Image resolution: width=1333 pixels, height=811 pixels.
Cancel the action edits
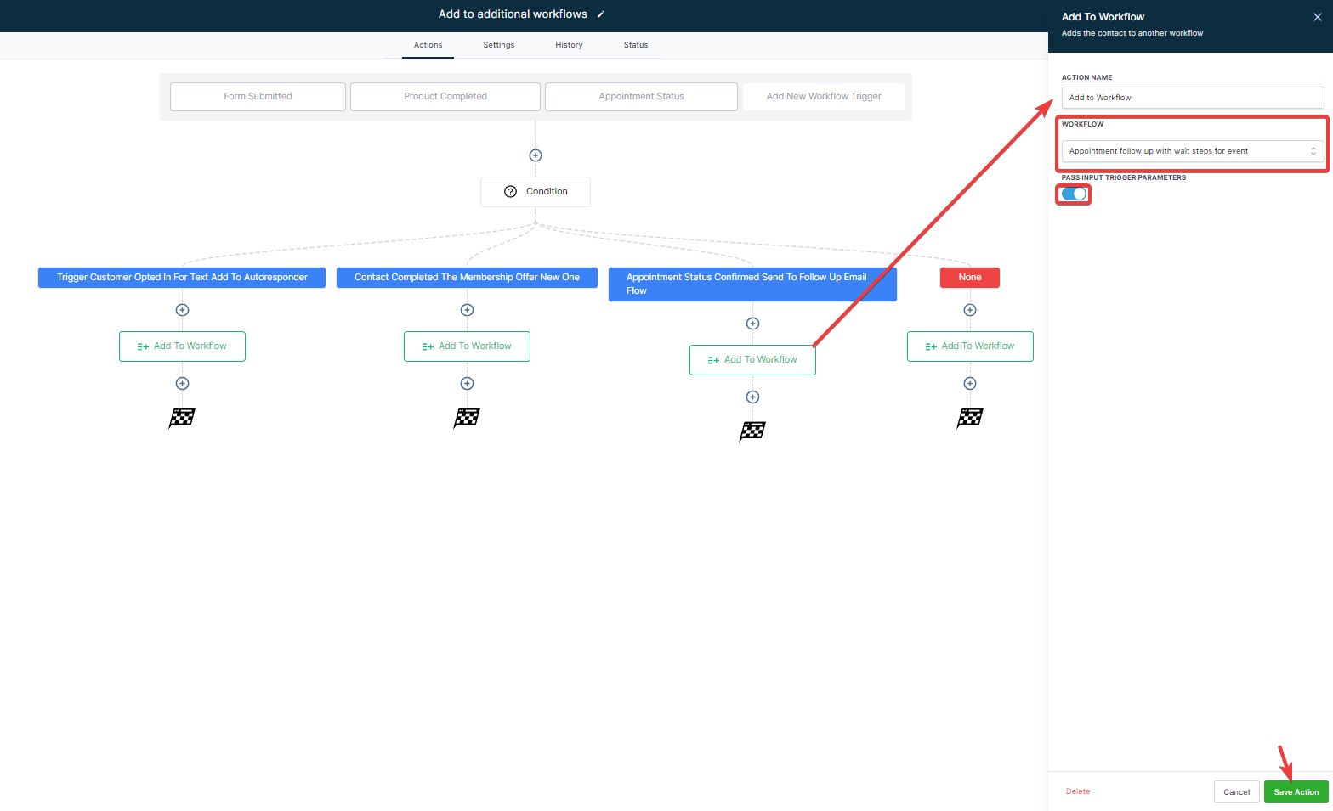(x=1237, y=791)
